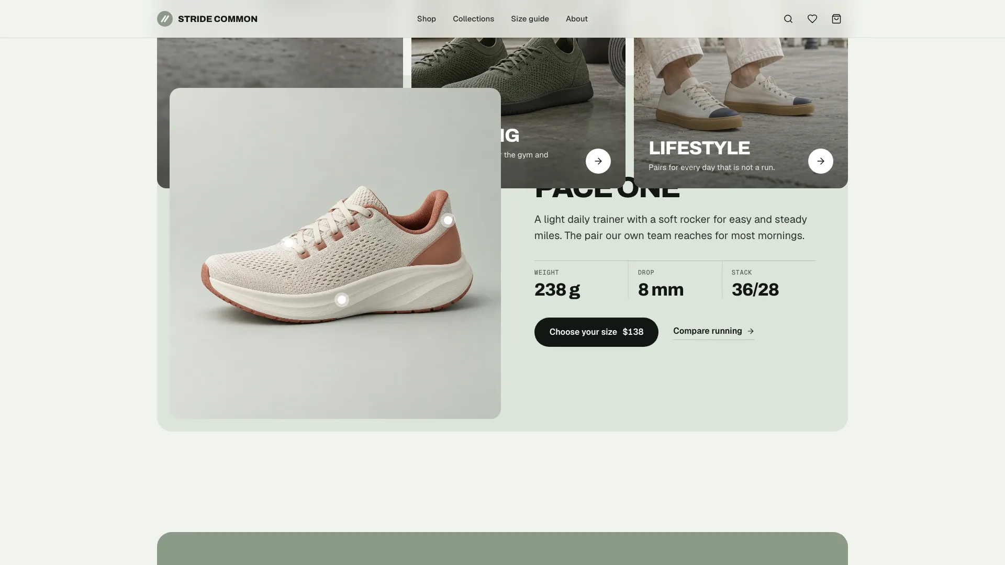Open the Shop menu
Viewport: 1005px width, 565px height.
click(427, 19)
